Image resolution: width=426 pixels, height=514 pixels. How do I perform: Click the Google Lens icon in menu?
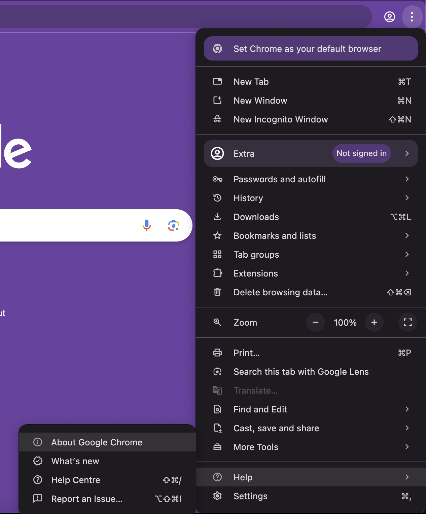(217, 371)
